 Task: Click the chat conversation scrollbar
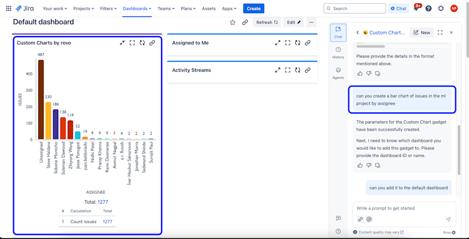click(459, 149)
